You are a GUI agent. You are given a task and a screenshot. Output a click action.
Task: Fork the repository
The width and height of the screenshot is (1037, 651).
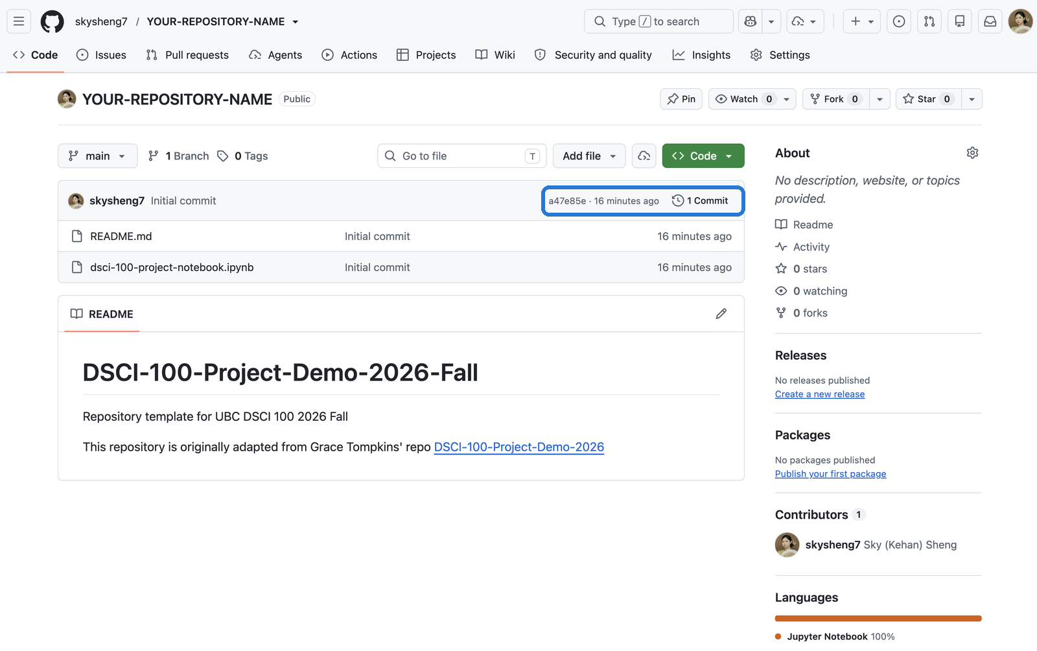(836, 99)
